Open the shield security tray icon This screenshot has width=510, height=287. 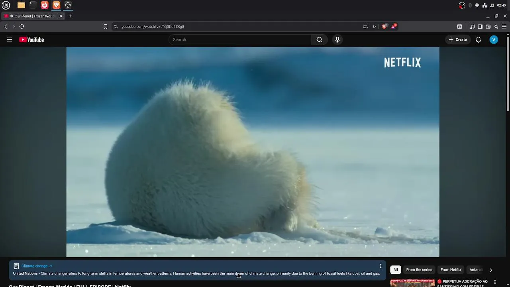[x=477, y=5]
